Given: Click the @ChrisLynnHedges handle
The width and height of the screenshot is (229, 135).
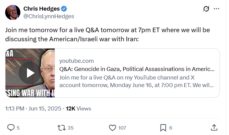Looking at the screenshot, I should [49, 16].
